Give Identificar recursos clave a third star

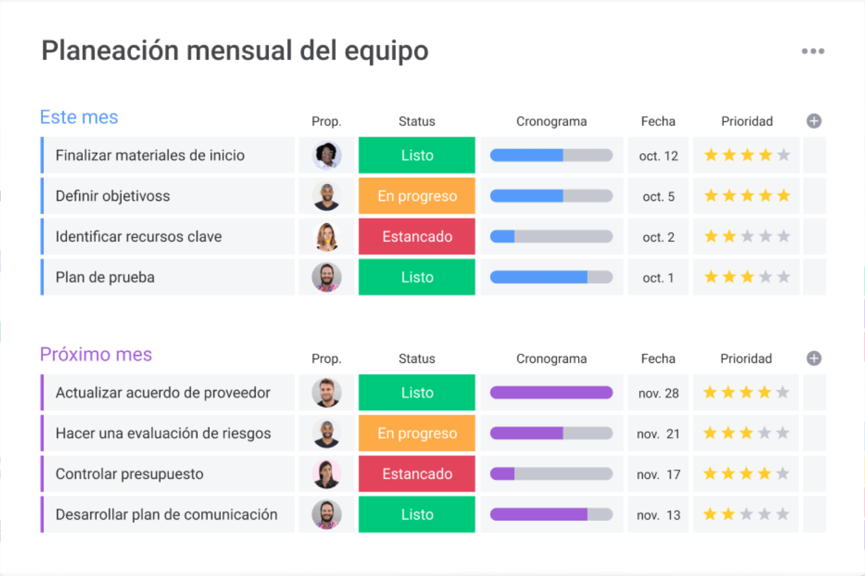[746, 236]
